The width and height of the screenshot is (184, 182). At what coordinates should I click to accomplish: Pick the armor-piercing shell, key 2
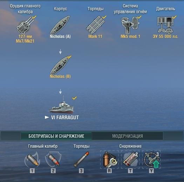53,159
